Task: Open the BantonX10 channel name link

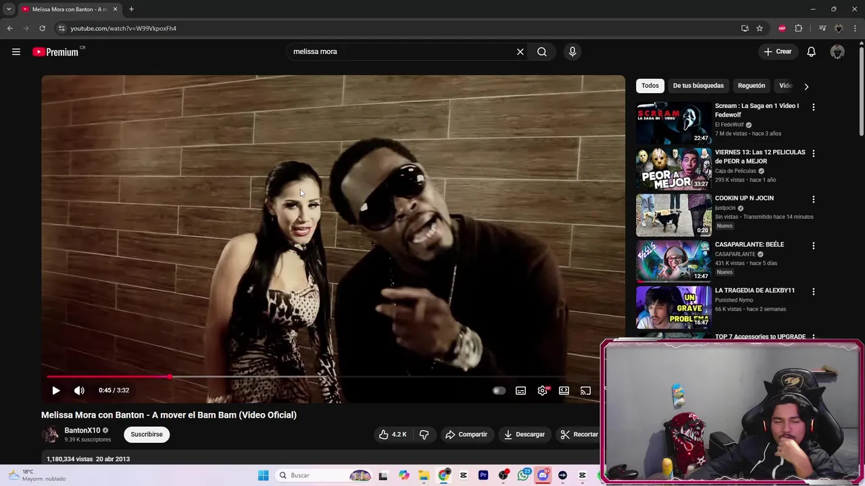Action: [x=82, y=430]
